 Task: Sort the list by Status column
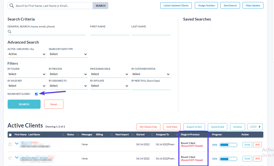tap(78, 135)
